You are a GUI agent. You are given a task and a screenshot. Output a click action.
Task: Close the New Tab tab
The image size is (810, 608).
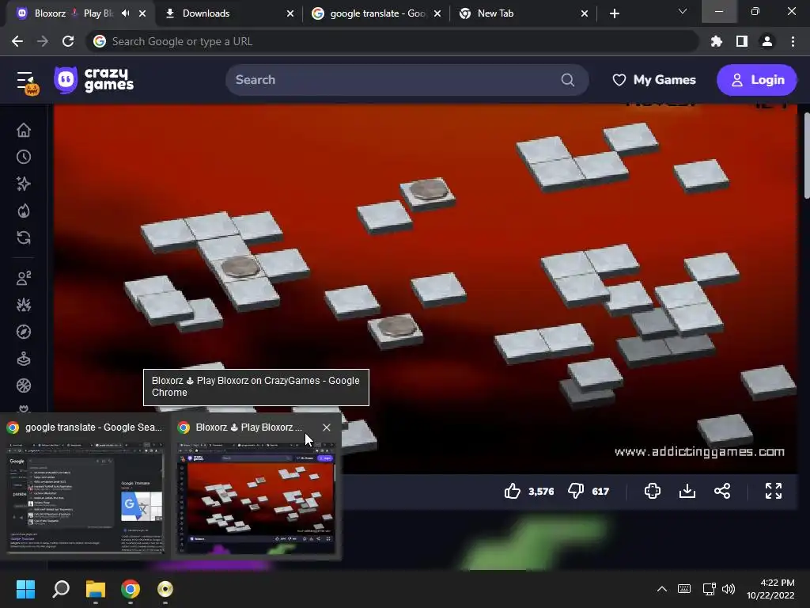[x=585, y=13]
